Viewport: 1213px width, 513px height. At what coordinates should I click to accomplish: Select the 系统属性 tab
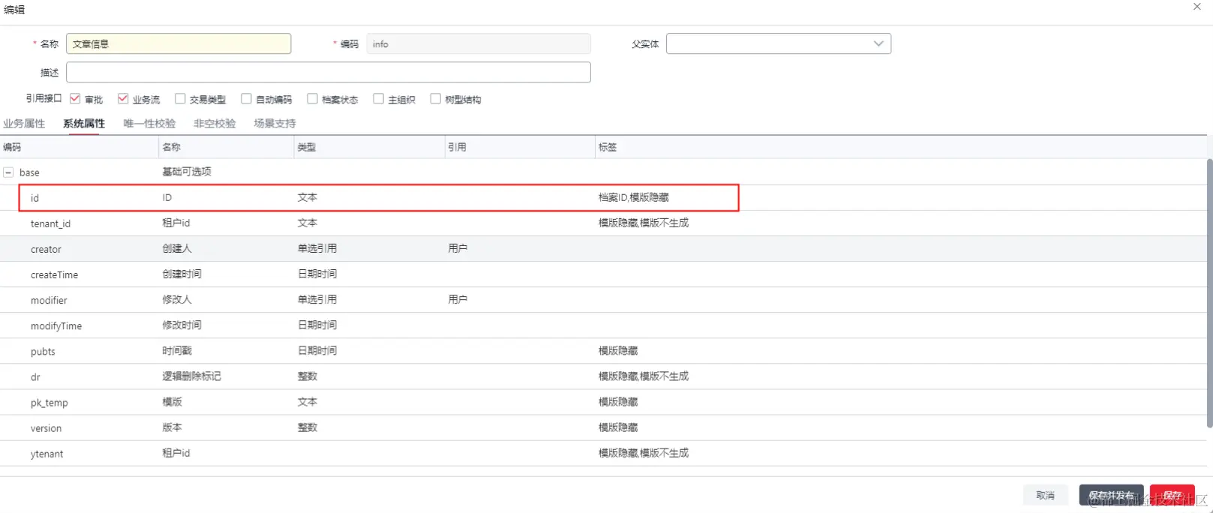point(84,124)
